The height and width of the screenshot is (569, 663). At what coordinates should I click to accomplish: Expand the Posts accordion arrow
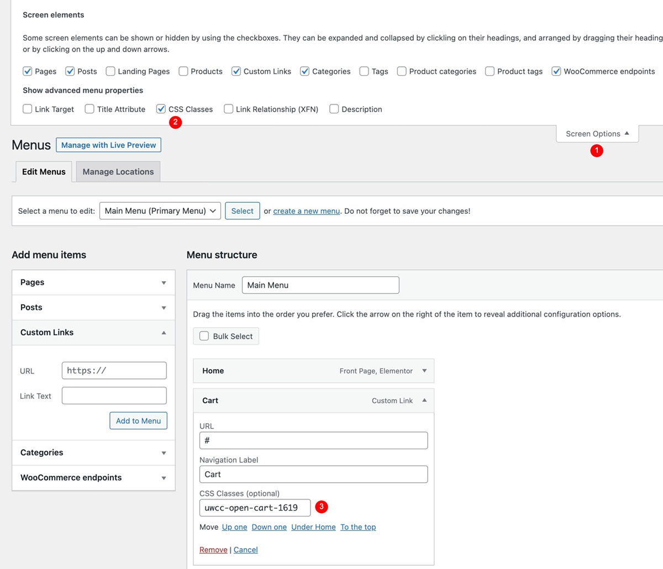(x=164, y=308)
